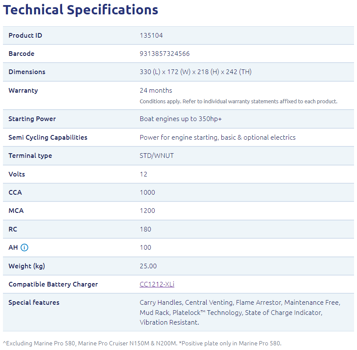The image size is (357, 350).
Task: Open the CC1212-XLi battery charger link
Action: coord(157,284)
